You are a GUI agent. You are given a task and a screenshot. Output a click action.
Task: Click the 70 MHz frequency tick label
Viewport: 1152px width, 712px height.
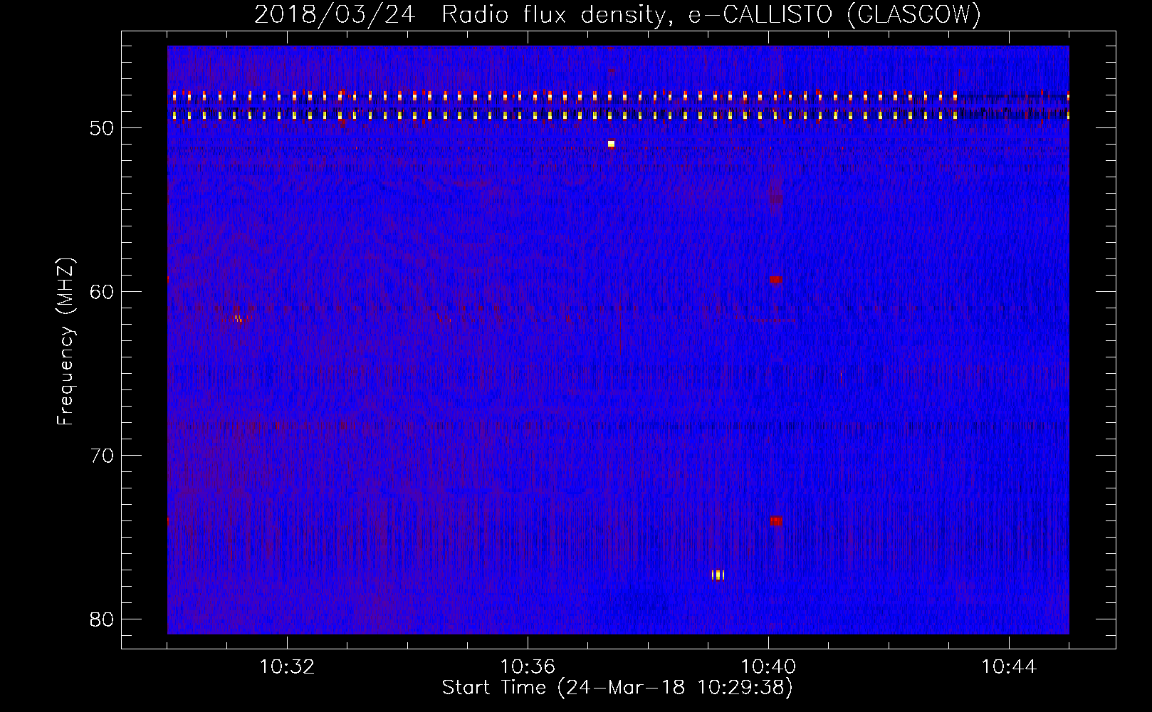(x=103, y=456)
